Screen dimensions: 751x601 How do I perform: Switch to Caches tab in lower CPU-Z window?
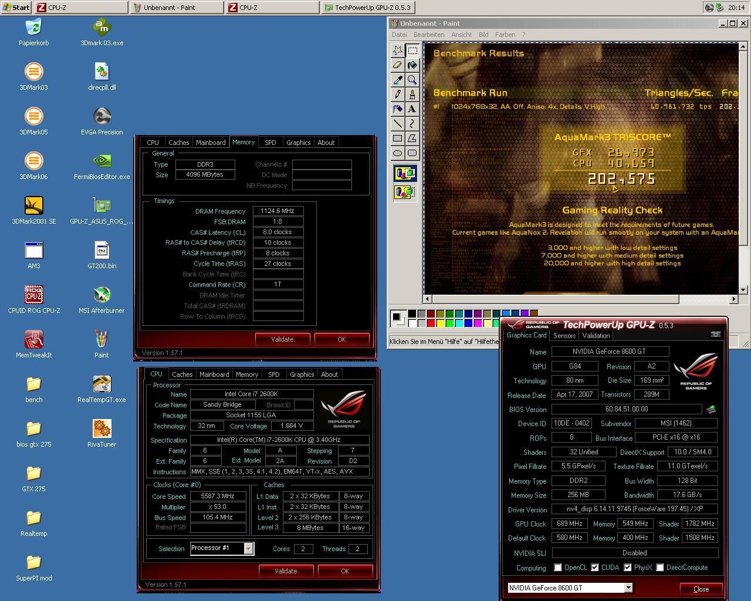click(182, 374)
